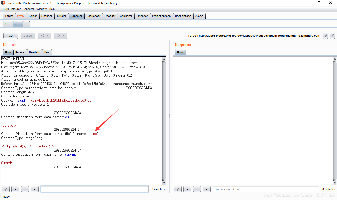This screenshot has height=200, width=337.
Task: Click the Burp Suite title bar logo icon
Action: click(3, 3)
